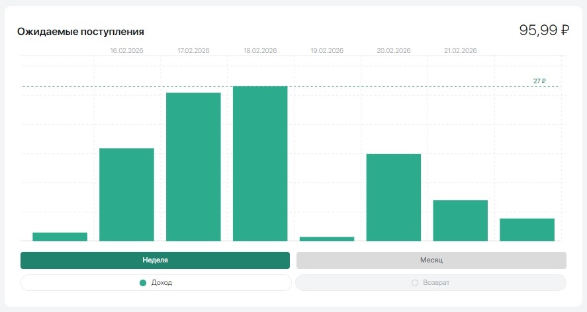Click the 19.02.2026 date label
This screenshot has height=312, width=587.
(x=327, y=50)
